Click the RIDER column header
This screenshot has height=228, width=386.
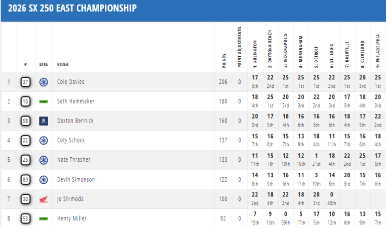pyautogui.click(x=63, y=64)
